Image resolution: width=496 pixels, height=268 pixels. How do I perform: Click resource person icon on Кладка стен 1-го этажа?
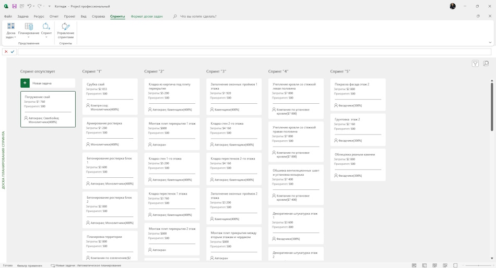150,179
